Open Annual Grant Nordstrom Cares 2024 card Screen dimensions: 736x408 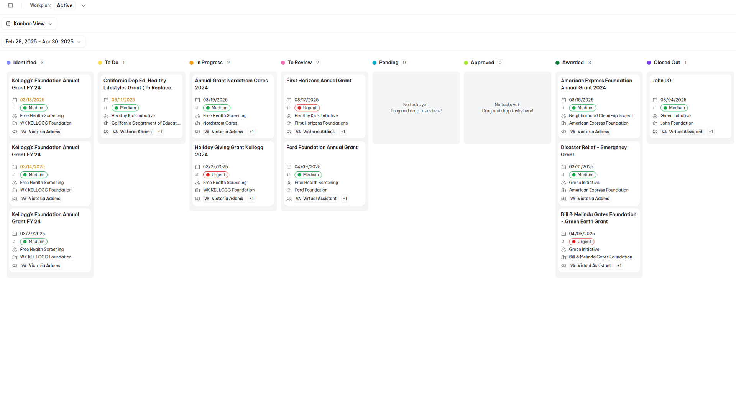(233, 106)
